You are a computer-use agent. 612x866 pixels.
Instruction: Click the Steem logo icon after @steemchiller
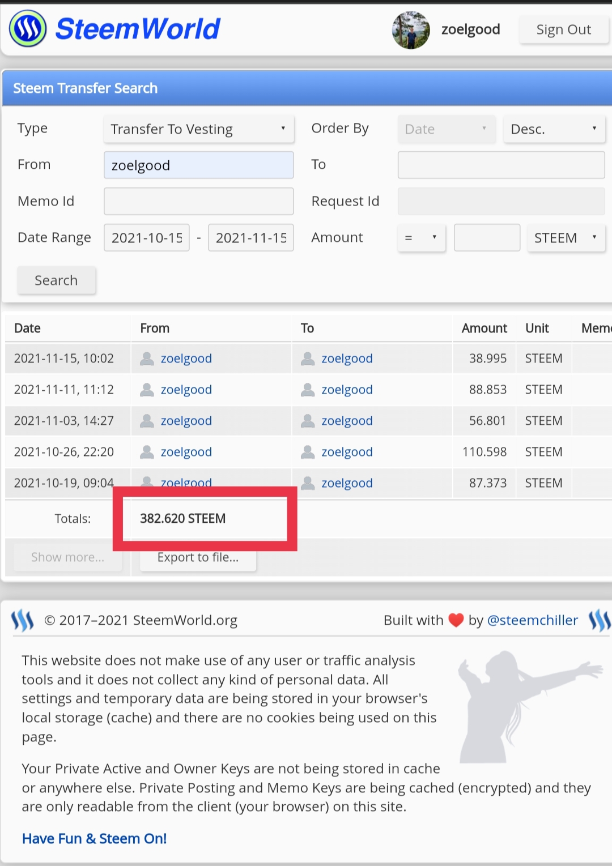[x=600, y=621]
